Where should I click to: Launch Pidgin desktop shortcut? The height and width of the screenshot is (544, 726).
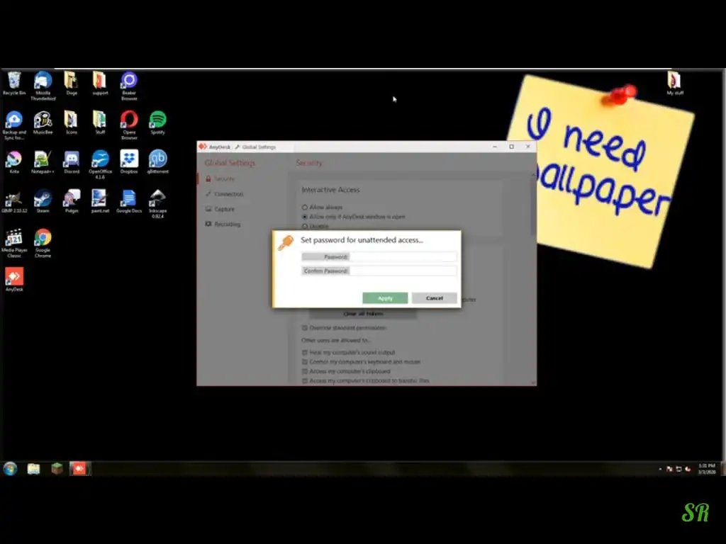click(72, 201)
